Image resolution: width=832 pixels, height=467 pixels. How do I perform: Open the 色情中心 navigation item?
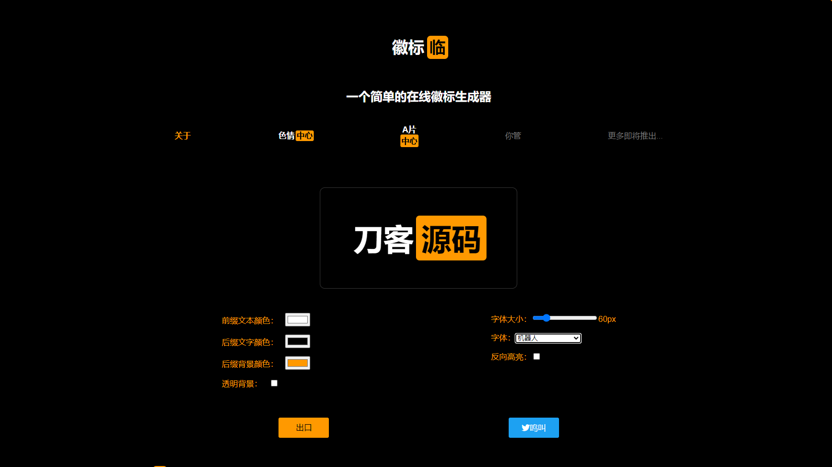pyautogui.click(x=296, y=136)
